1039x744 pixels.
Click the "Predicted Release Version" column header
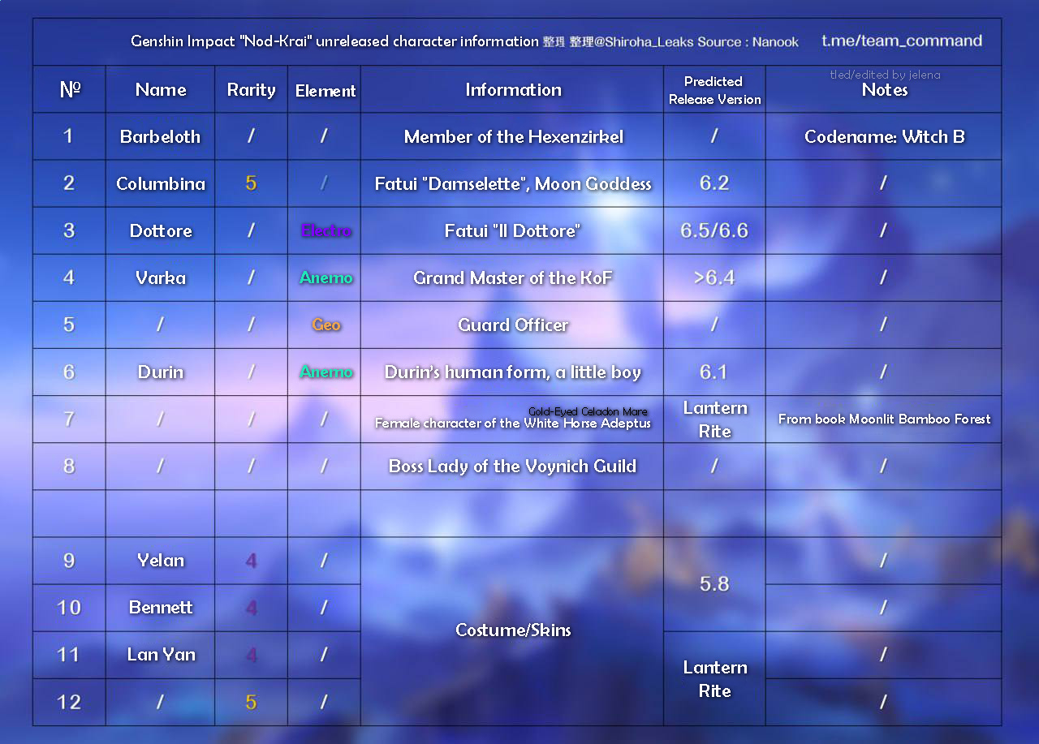click(714, 90)
